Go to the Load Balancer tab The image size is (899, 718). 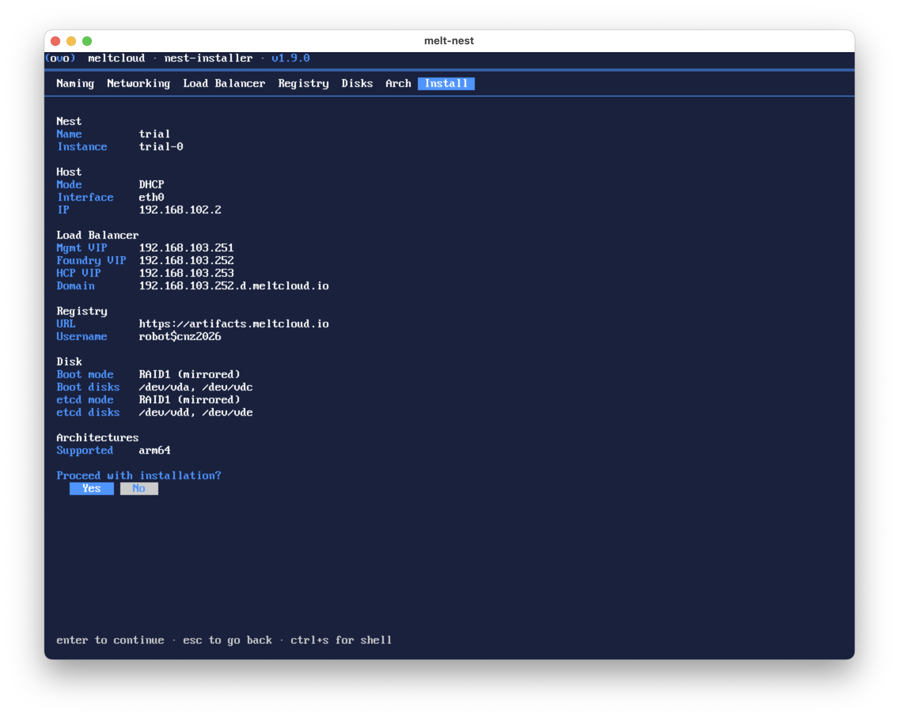[x=224, y=83]
